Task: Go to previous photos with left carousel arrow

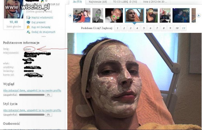Action: (x=70, y=15)
